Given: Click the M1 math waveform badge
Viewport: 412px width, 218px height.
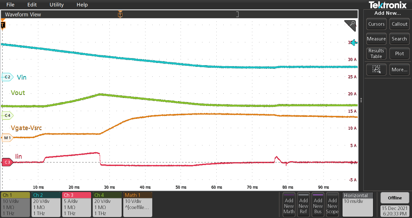Looking at the screenshot, I should (7, 137).
